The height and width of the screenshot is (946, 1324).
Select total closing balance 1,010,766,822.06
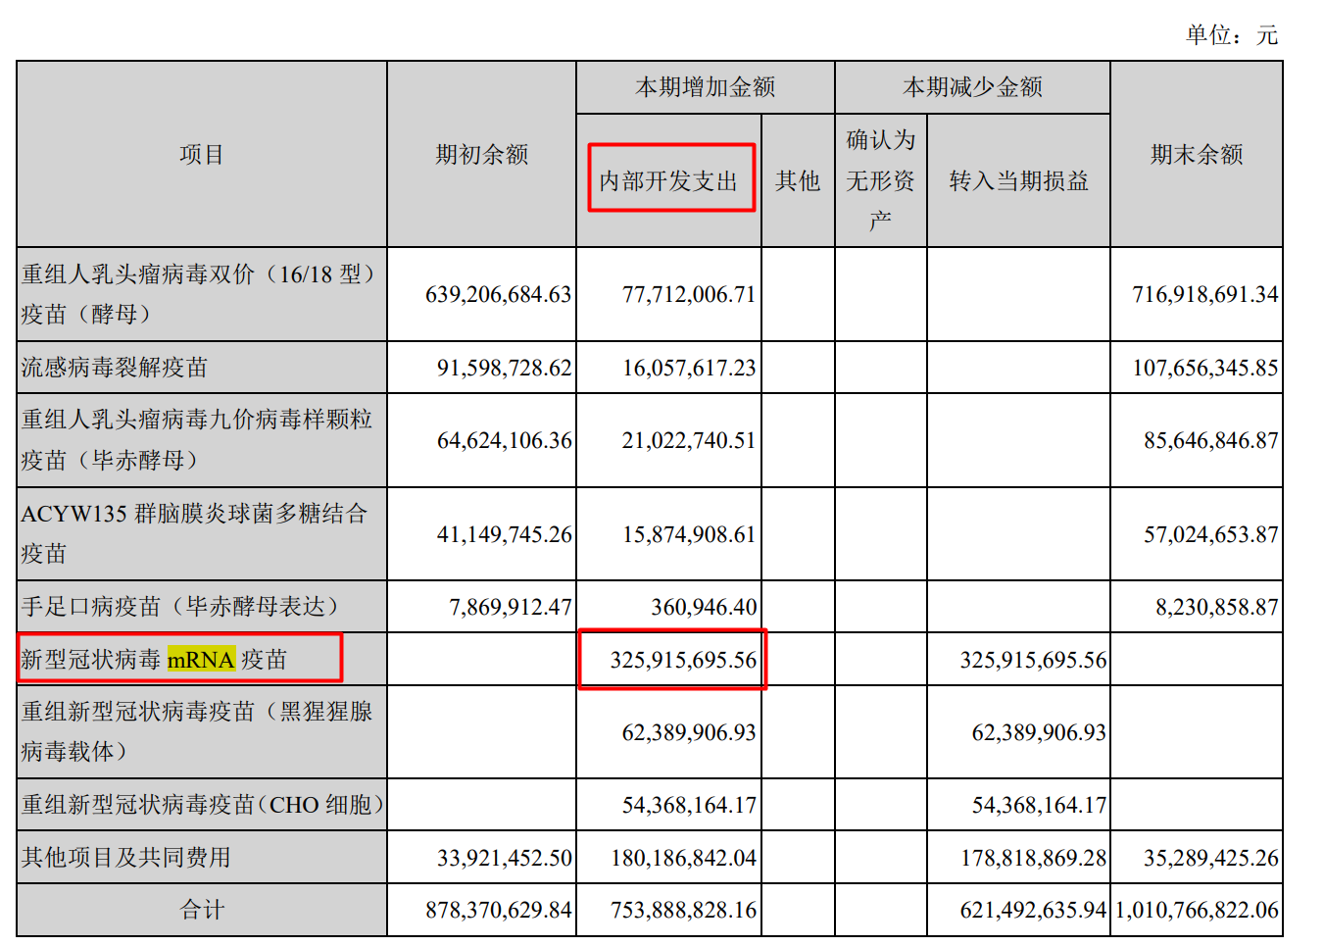point(1197,910)
